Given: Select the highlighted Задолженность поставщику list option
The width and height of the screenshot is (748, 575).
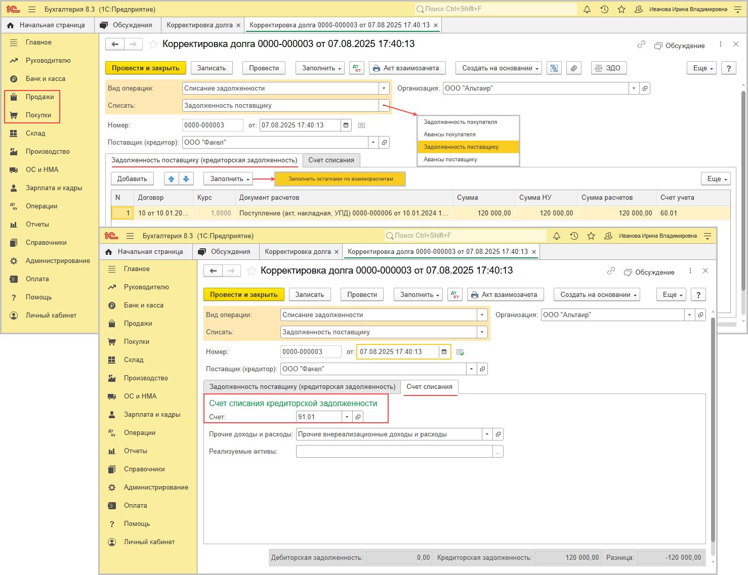Looking at the screenshot, I should click(461, 147).
